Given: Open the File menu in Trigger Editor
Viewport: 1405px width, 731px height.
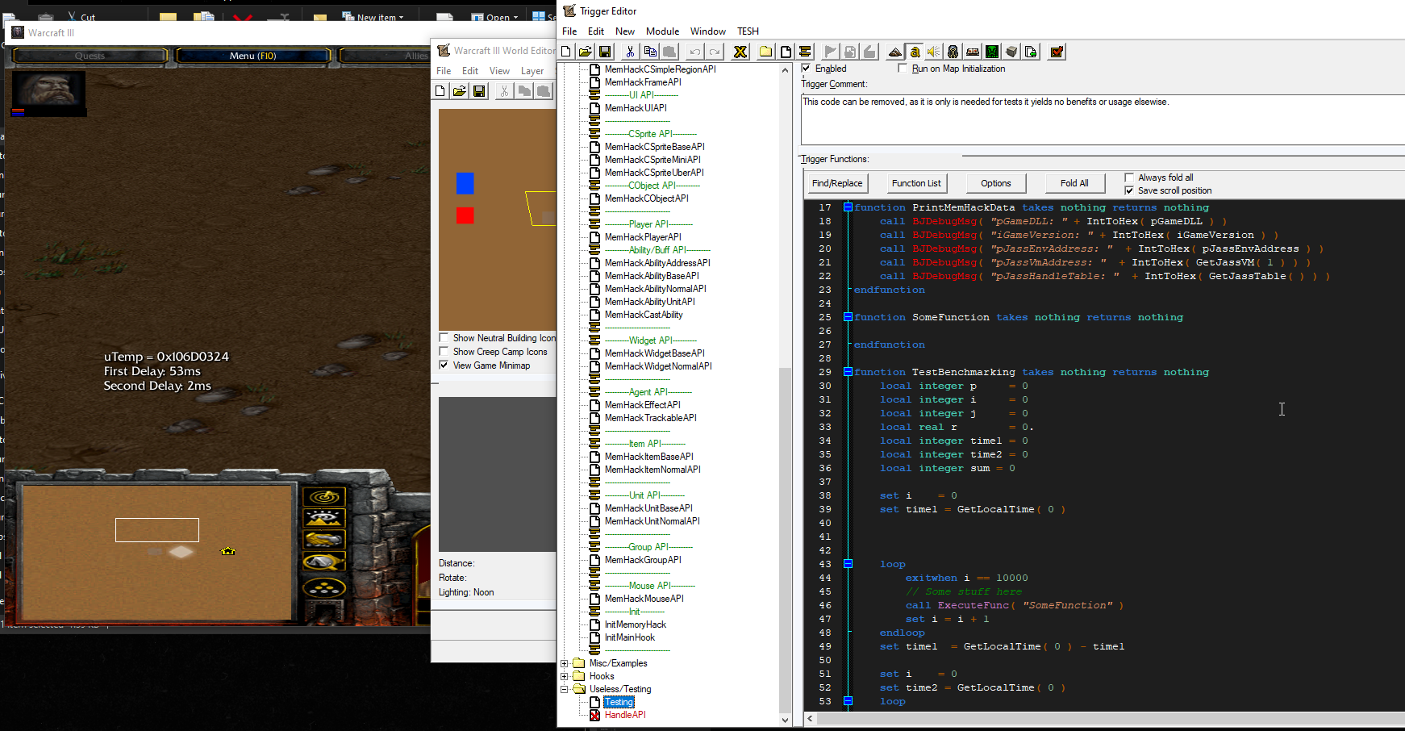Looking at the screenshot, I should (569, 31).
